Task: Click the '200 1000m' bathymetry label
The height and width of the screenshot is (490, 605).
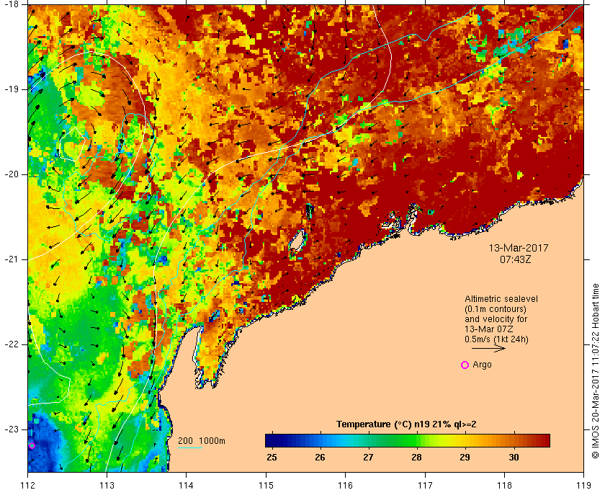Action: pyautogui.click(x=202, y=441)
